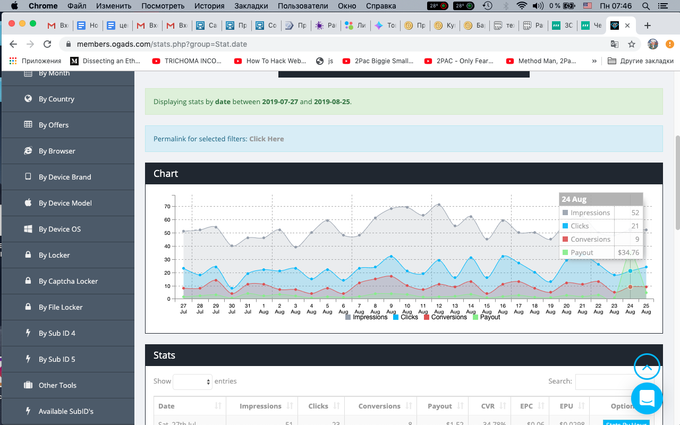
Task: Open the Chrome app menu in menu bar
Action: pyautogui.click(x=43, y=6)
